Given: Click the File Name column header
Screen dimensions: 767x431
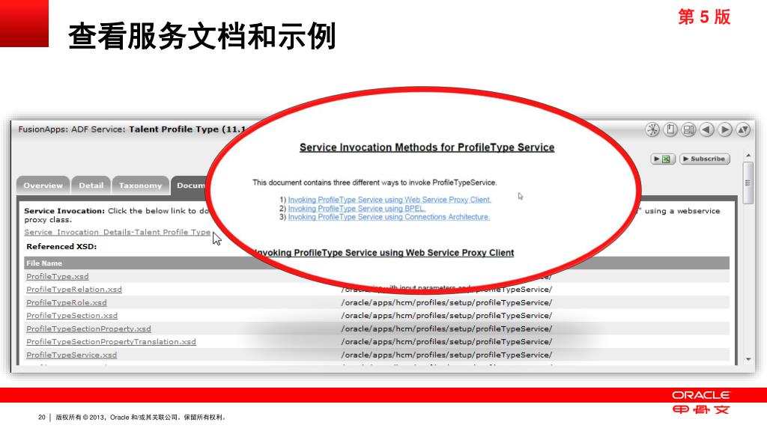Looking at the screenshot, I should tap(44, 263).
